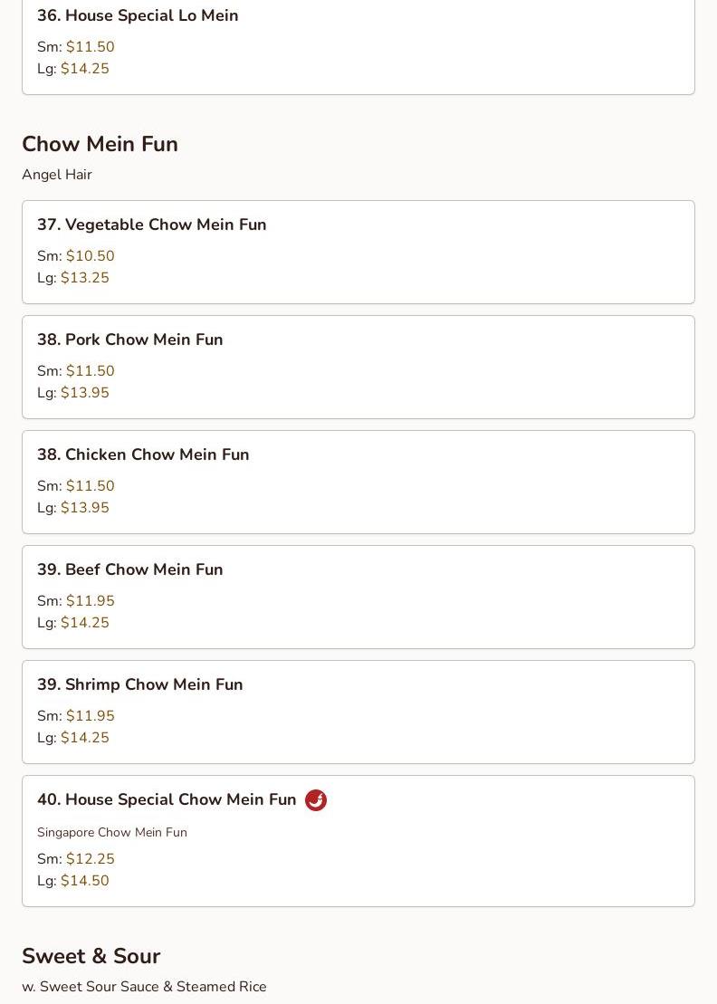The image size is (717, 1004).
Task: Click the Sweet & Sour section heading
Action: 91,956
